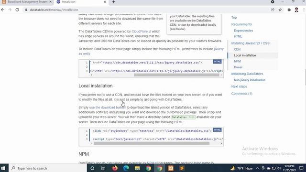Click local install code horizontal scrollbar
The width and height of the screenshot is (306, 172).
pos(152,143)
